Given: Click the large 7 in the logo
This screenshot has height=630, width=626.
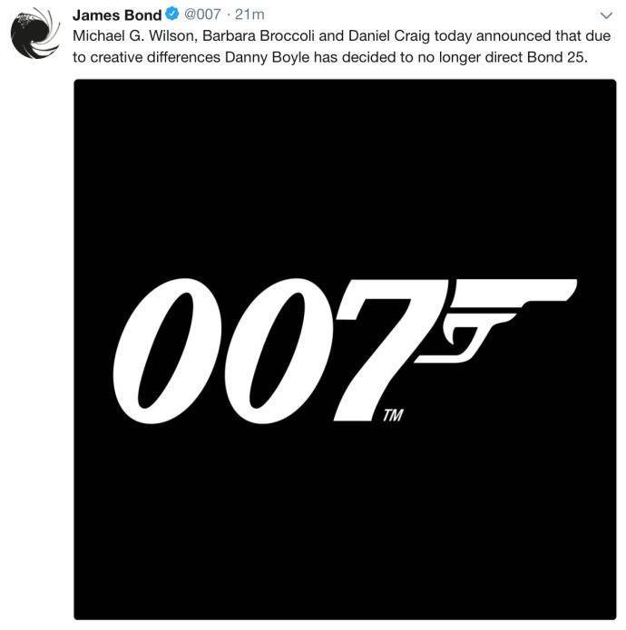Looking at the screenshot, I should point(390,350).
